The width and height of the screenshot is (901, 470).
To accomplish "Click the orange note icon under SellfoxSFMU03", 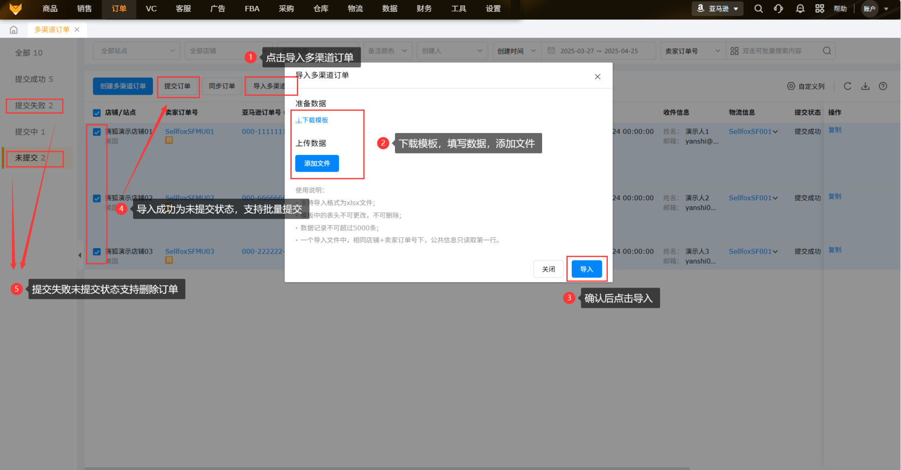I will 169,261.
